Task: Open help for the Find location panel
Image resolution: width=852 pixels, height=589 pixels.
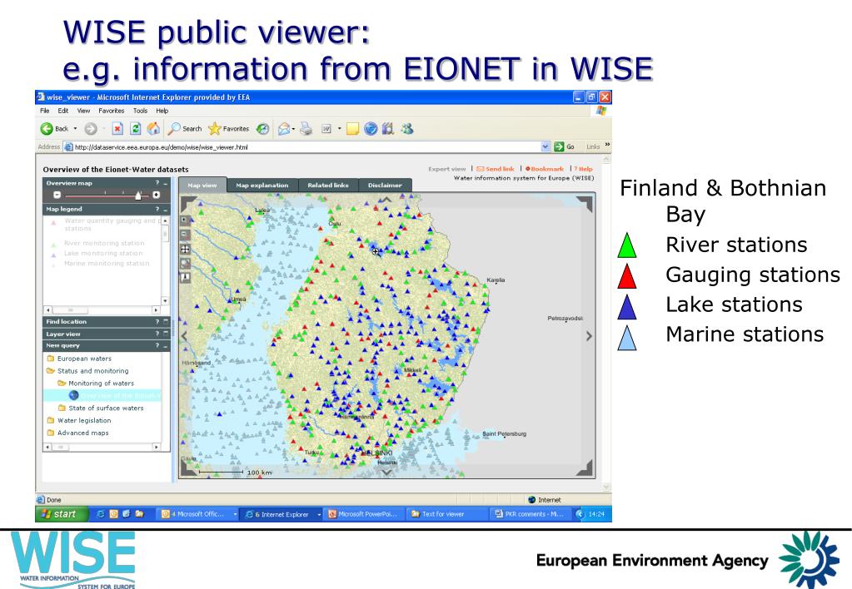Action: (x=157, y=322)
